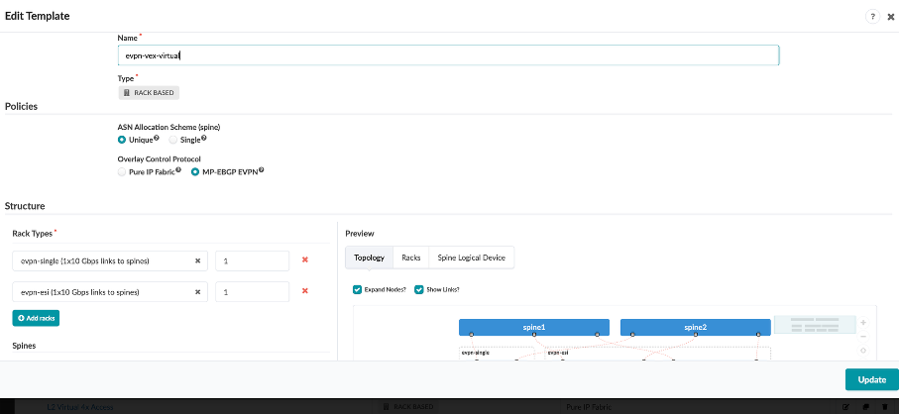Click the Add racks button
The height and width of the screenshot is (414, 900).
pos(36,319)
